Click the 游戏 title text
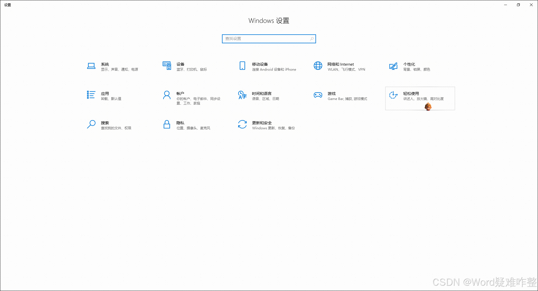The height and width of the screenshot is (291, 538). click(332, 94)
